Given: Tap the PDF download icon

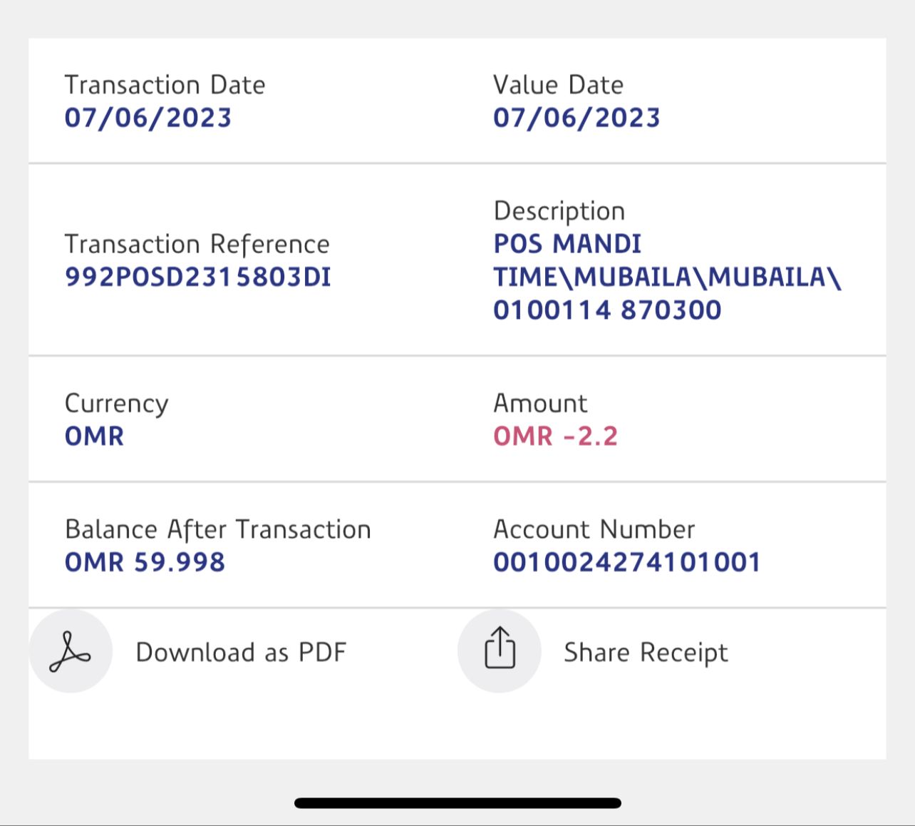Looking at the screenshot, I should (x=71, y=651).
